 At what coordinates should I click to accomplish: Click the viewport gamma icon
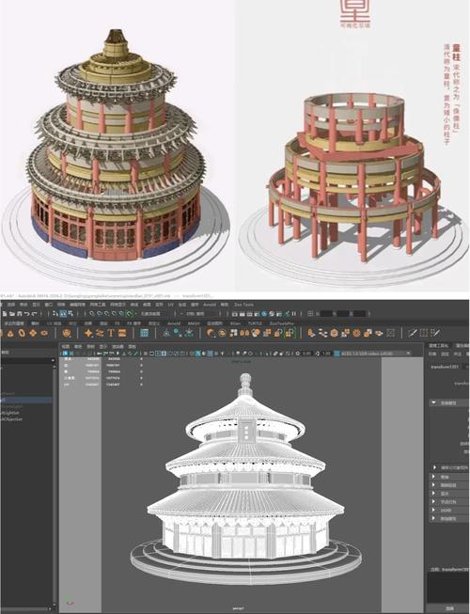coord(318,354)
